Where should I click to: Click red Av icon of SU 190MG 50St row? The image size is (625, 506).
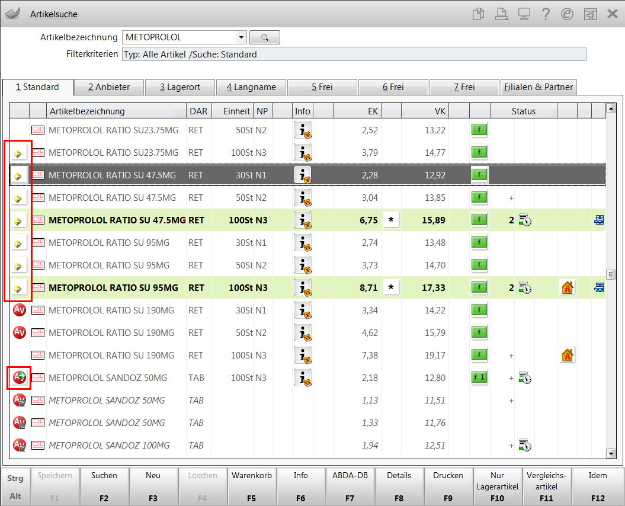(20, 332)
